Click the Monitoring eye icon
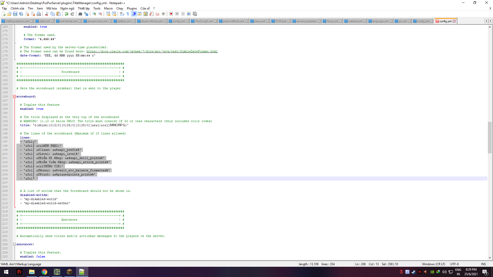This screenshot has height=277, width=493. tap(163, 14)
